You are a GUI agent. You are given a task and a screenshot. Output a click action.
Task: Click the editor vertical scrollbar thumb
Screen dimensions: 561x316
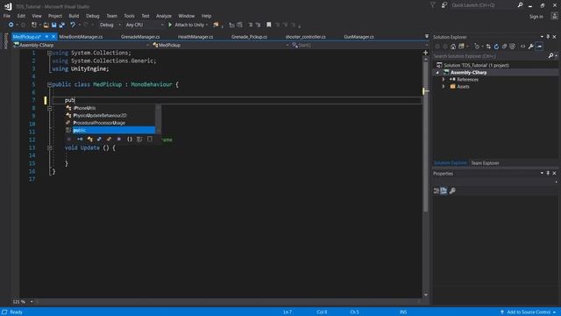(425, 136)
